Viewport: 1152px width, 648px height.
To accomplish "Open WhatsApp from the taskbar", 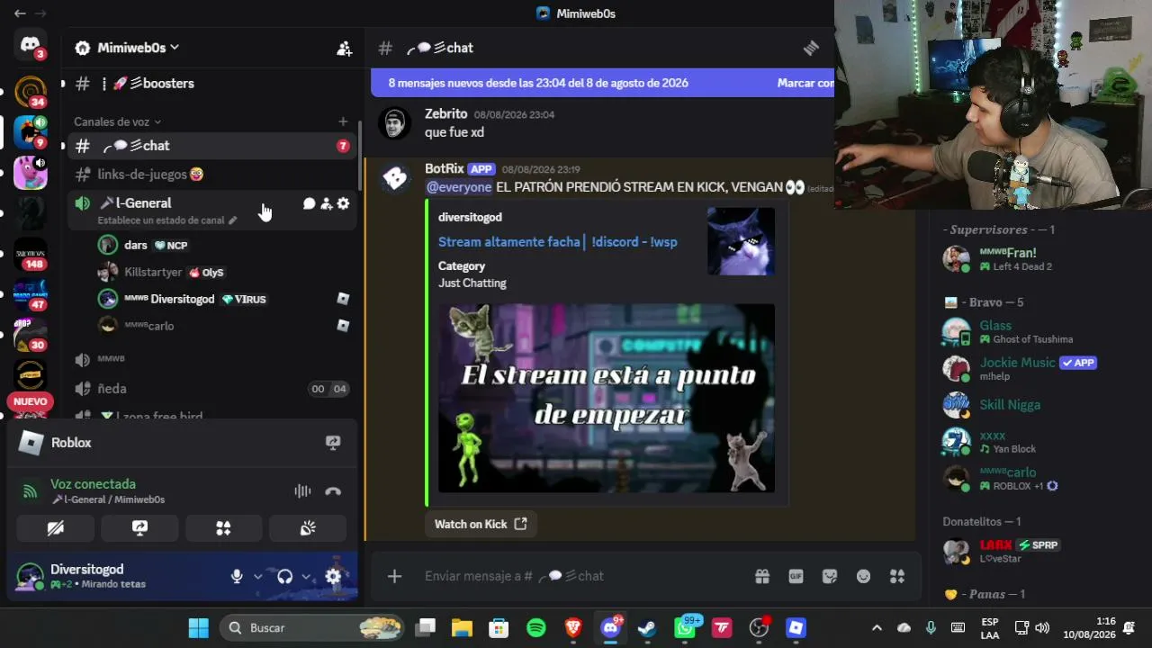I will pos(685,628).
